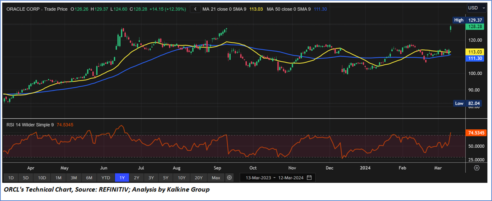Select the 1D time range
The image size is (492, 201).
pos(11,178)
